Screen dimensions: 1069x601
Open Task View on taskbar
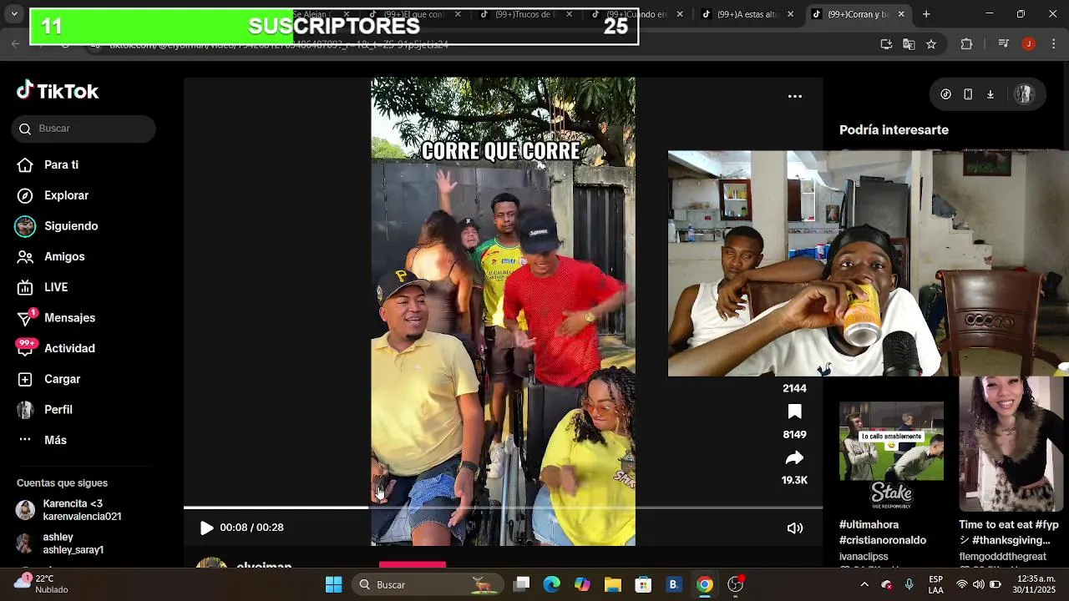521,584
